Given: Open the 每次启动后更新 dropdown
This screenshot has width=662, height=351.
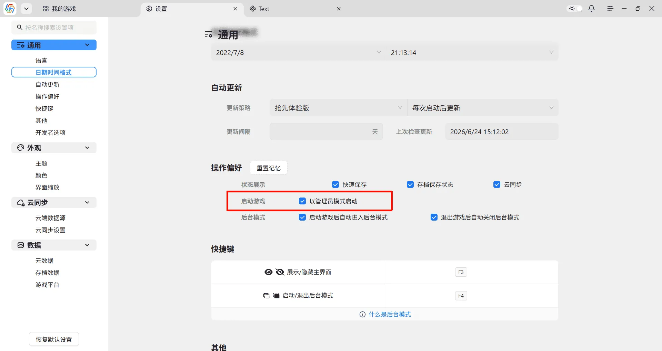Looking at the screenshot, I should [483, 108].
